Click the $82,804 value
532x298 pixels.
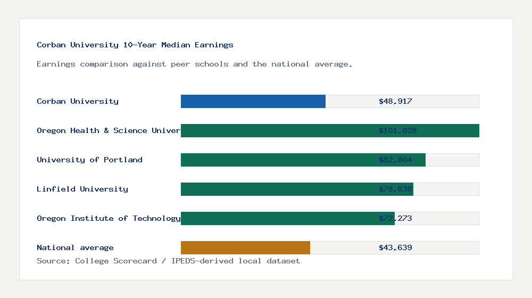(x=395, y=160)
